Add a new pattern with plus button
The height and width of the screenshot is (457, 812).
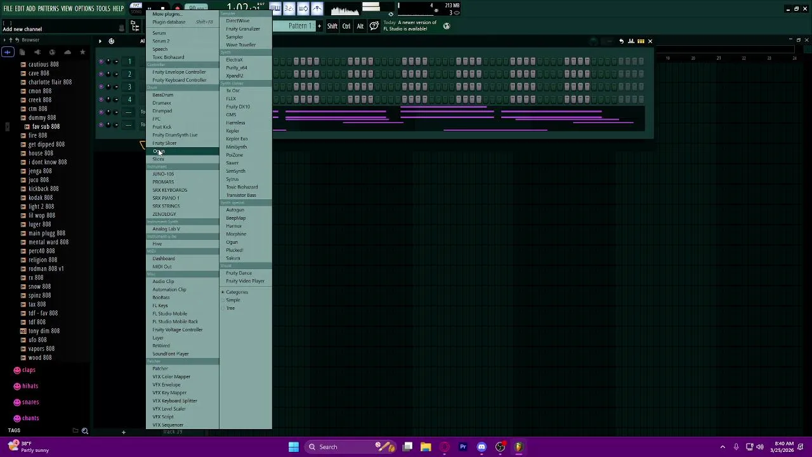pos(319,26)
